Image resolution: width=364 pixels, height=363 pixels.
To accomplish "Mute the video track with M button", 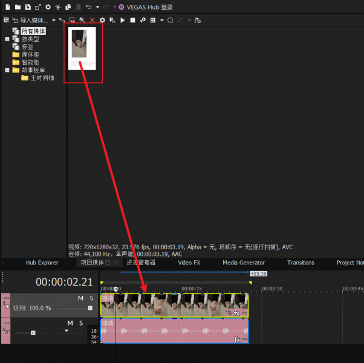I will 80,298.
